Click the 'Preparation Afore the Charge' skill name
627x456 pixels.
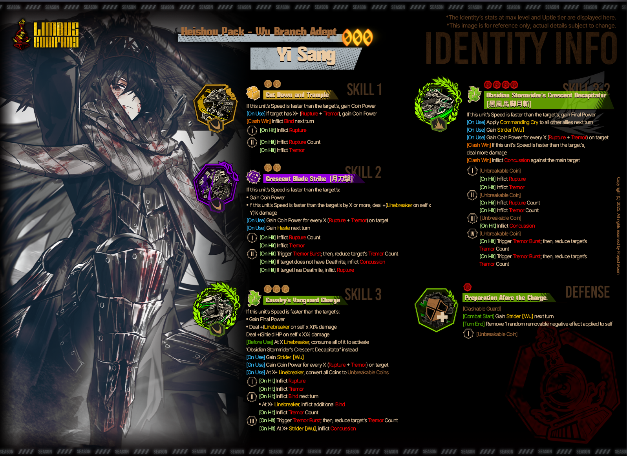[506, 298]
